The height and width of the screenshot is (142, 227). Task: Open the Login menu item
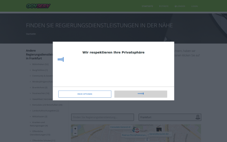(194, 6)
